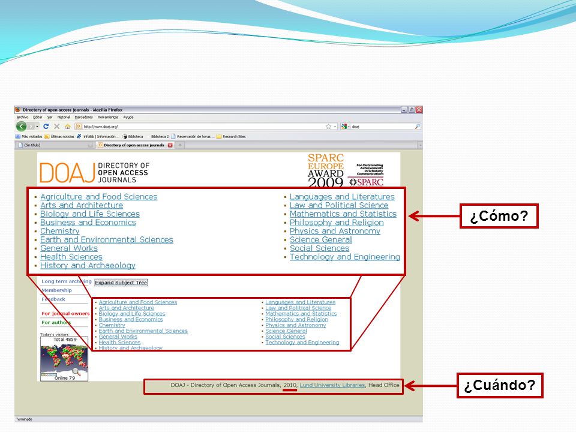
Task: Click the Forward navigation arrow
Action: coord(31,127)
